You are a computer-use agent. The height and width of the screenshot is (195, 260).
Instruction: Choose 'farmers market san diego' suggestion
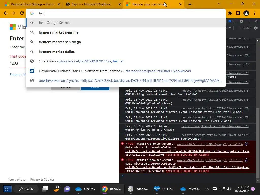coord(126,42)
